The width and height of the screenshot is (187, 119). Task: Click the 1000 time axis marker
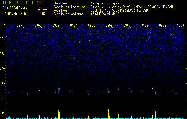180,26
